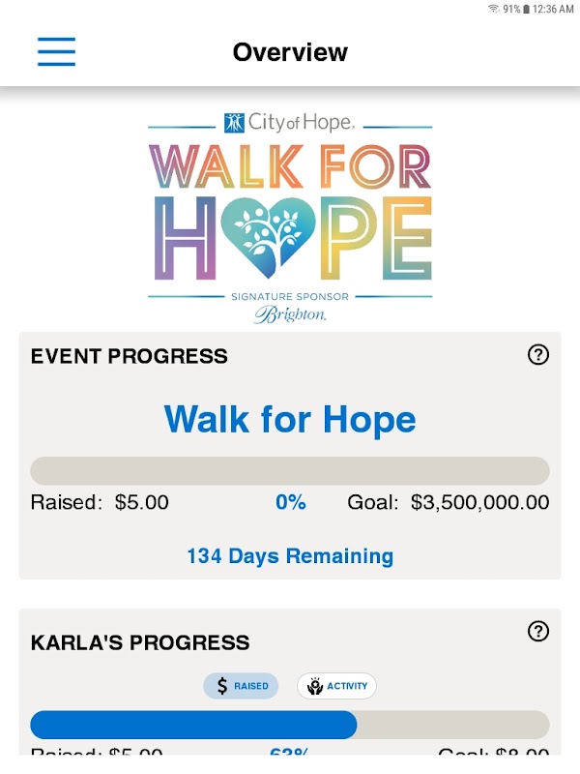Tap the Walk for Hope logo banner

tap(290, 217)
